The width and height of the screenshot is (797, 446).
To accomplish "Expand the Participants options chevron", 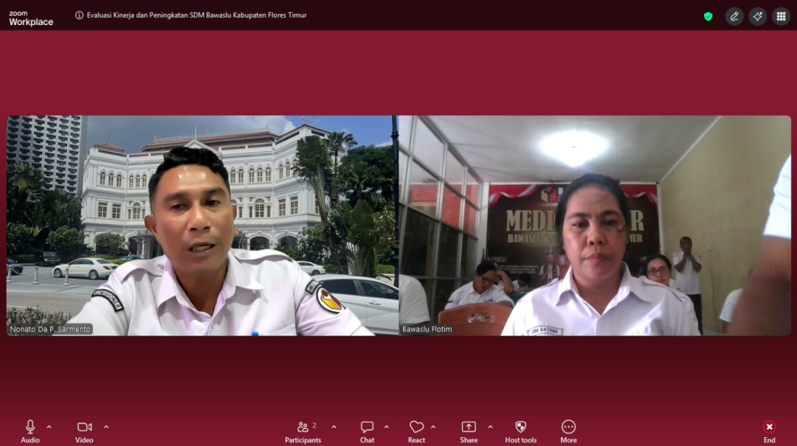I will tap(334, 427).
